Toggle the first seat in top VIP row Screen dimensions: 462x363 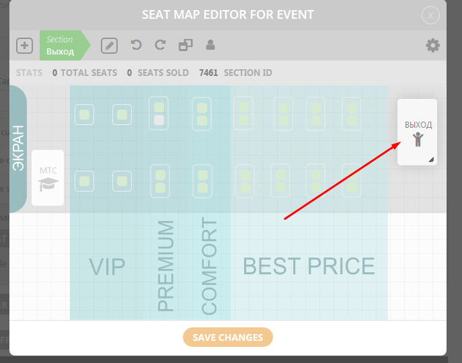click(84, 115)
